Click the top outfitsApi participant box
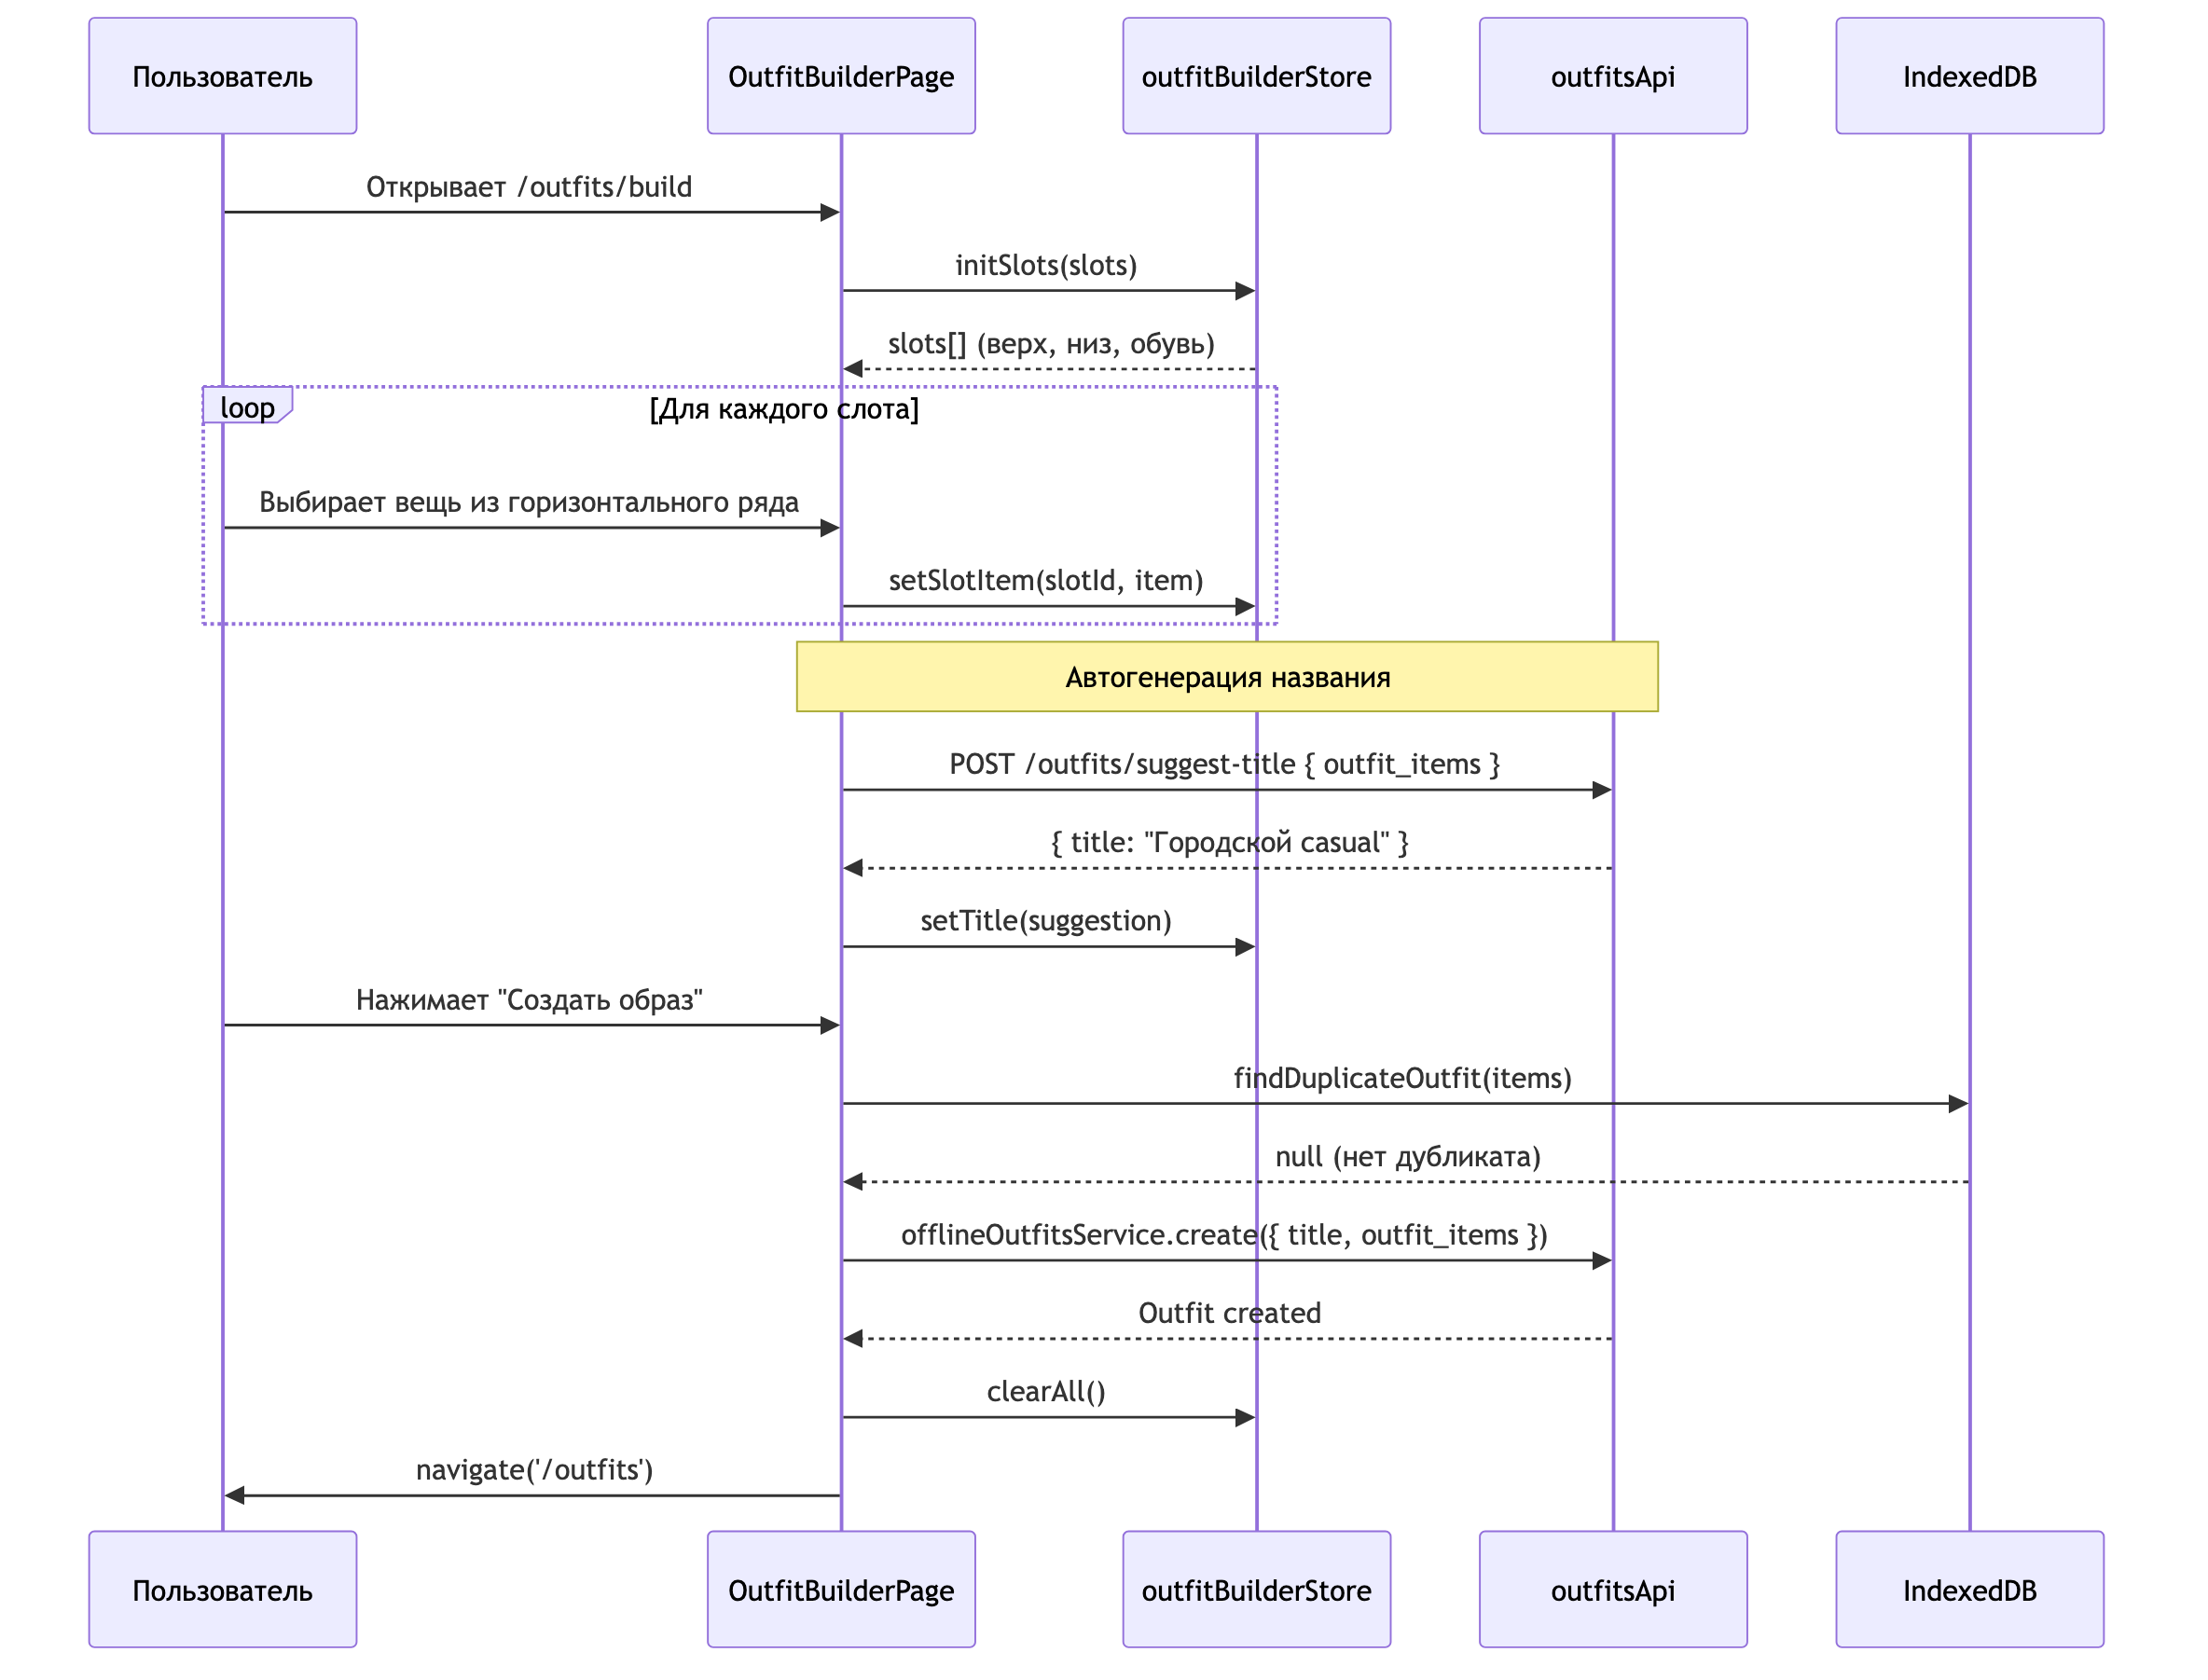 (x=1612, y=76)
